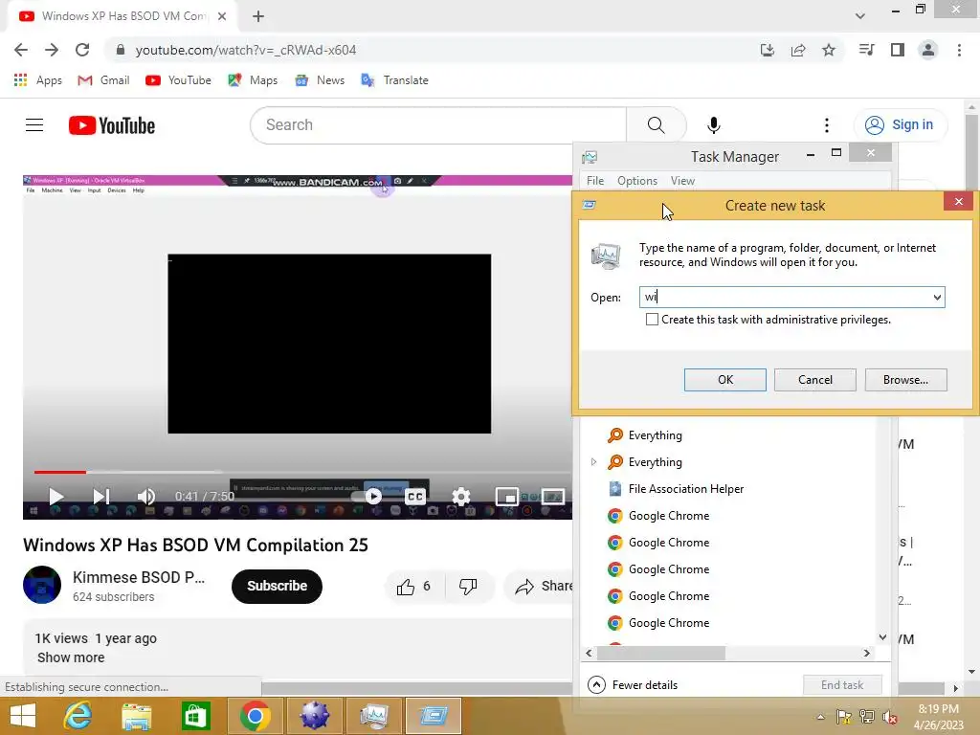Confirm Create new task with OK

click(x=725, y=380)
